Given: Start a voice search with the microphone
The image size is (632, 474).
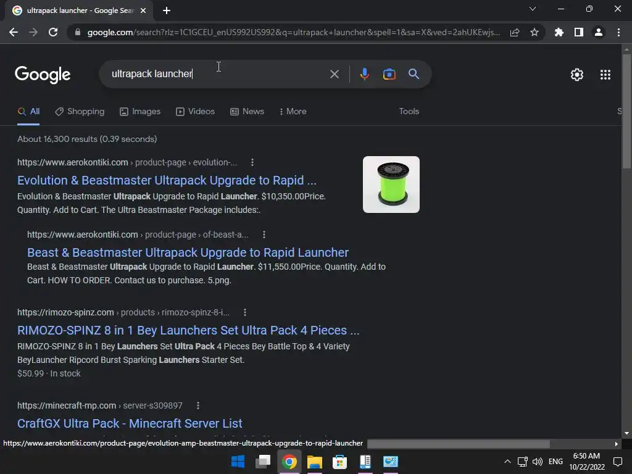Looking at the screenshot, I should 364,74.
